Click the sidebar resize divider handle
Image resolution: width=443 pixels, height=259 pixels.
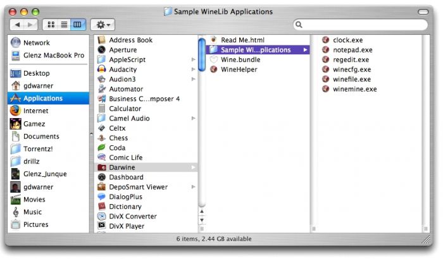click(x=91, y=134)
